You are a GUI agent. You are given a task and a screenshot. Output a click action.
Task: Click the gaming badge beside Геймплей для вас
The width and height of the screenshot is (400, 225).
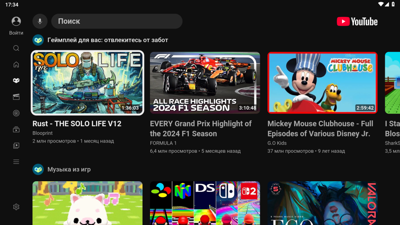[x=38, y=40]
